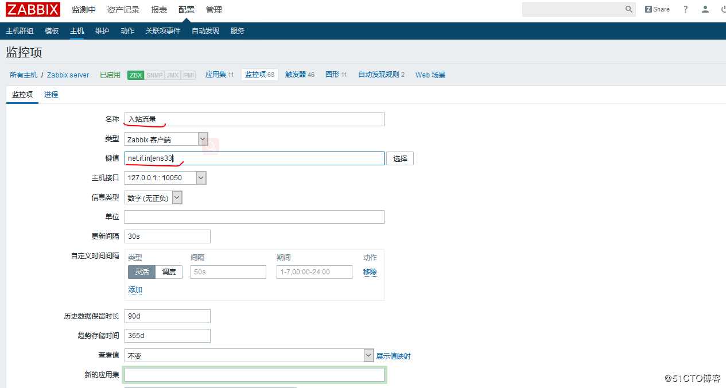Click the 期间 field 1-7,00:00-24:00
The width and height of the screenshot is (726, 388).
[315, 272]
